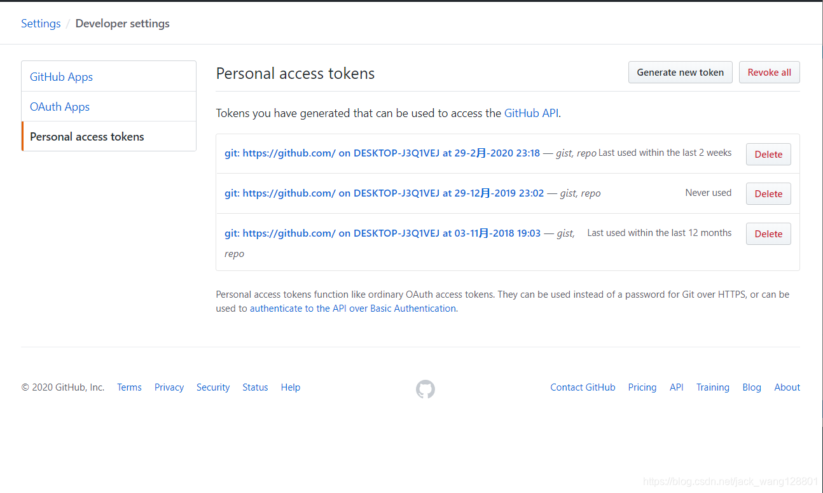Viewport: 823px width, 493px height.
Task: Click the Revoke all button
Action: coord(769,73)
